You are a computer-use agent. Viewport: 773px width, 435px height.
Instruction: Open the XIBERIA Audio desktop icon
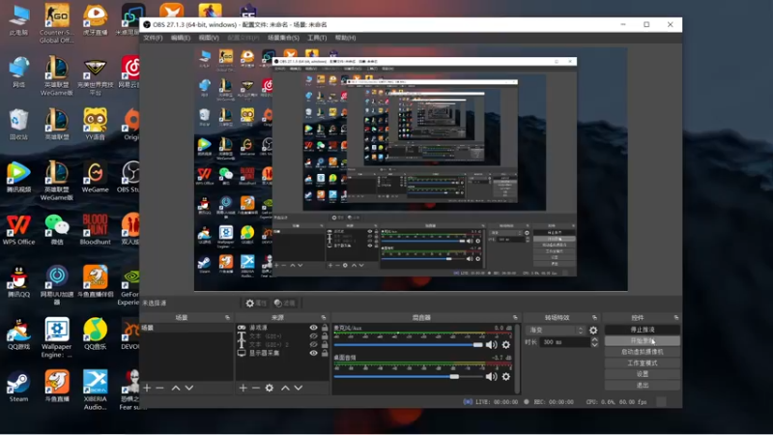[x=95, y=391]
